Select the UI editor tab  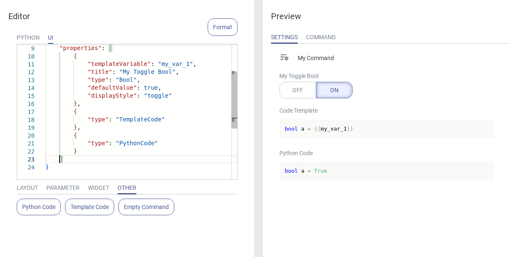(x=50, y=38)
